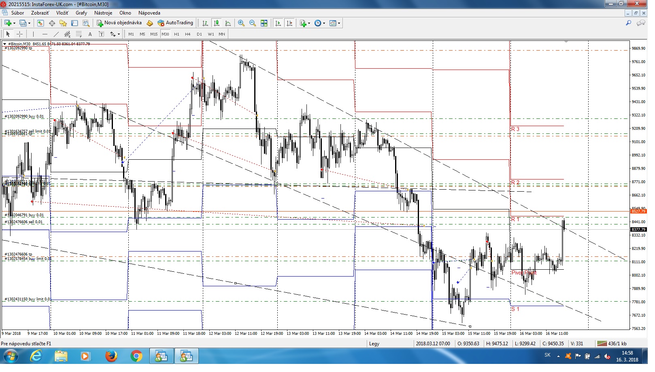Screen dimensions: 655x372
Task: Open the Grafy menu
Action: click(x=81, y=13)
